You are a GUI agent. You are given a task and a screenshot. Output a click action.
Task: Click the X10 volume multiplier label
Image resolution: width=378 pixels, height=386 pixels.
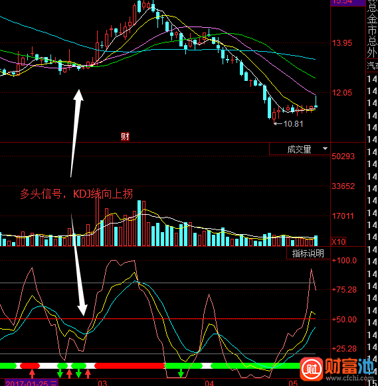(338, 241)
